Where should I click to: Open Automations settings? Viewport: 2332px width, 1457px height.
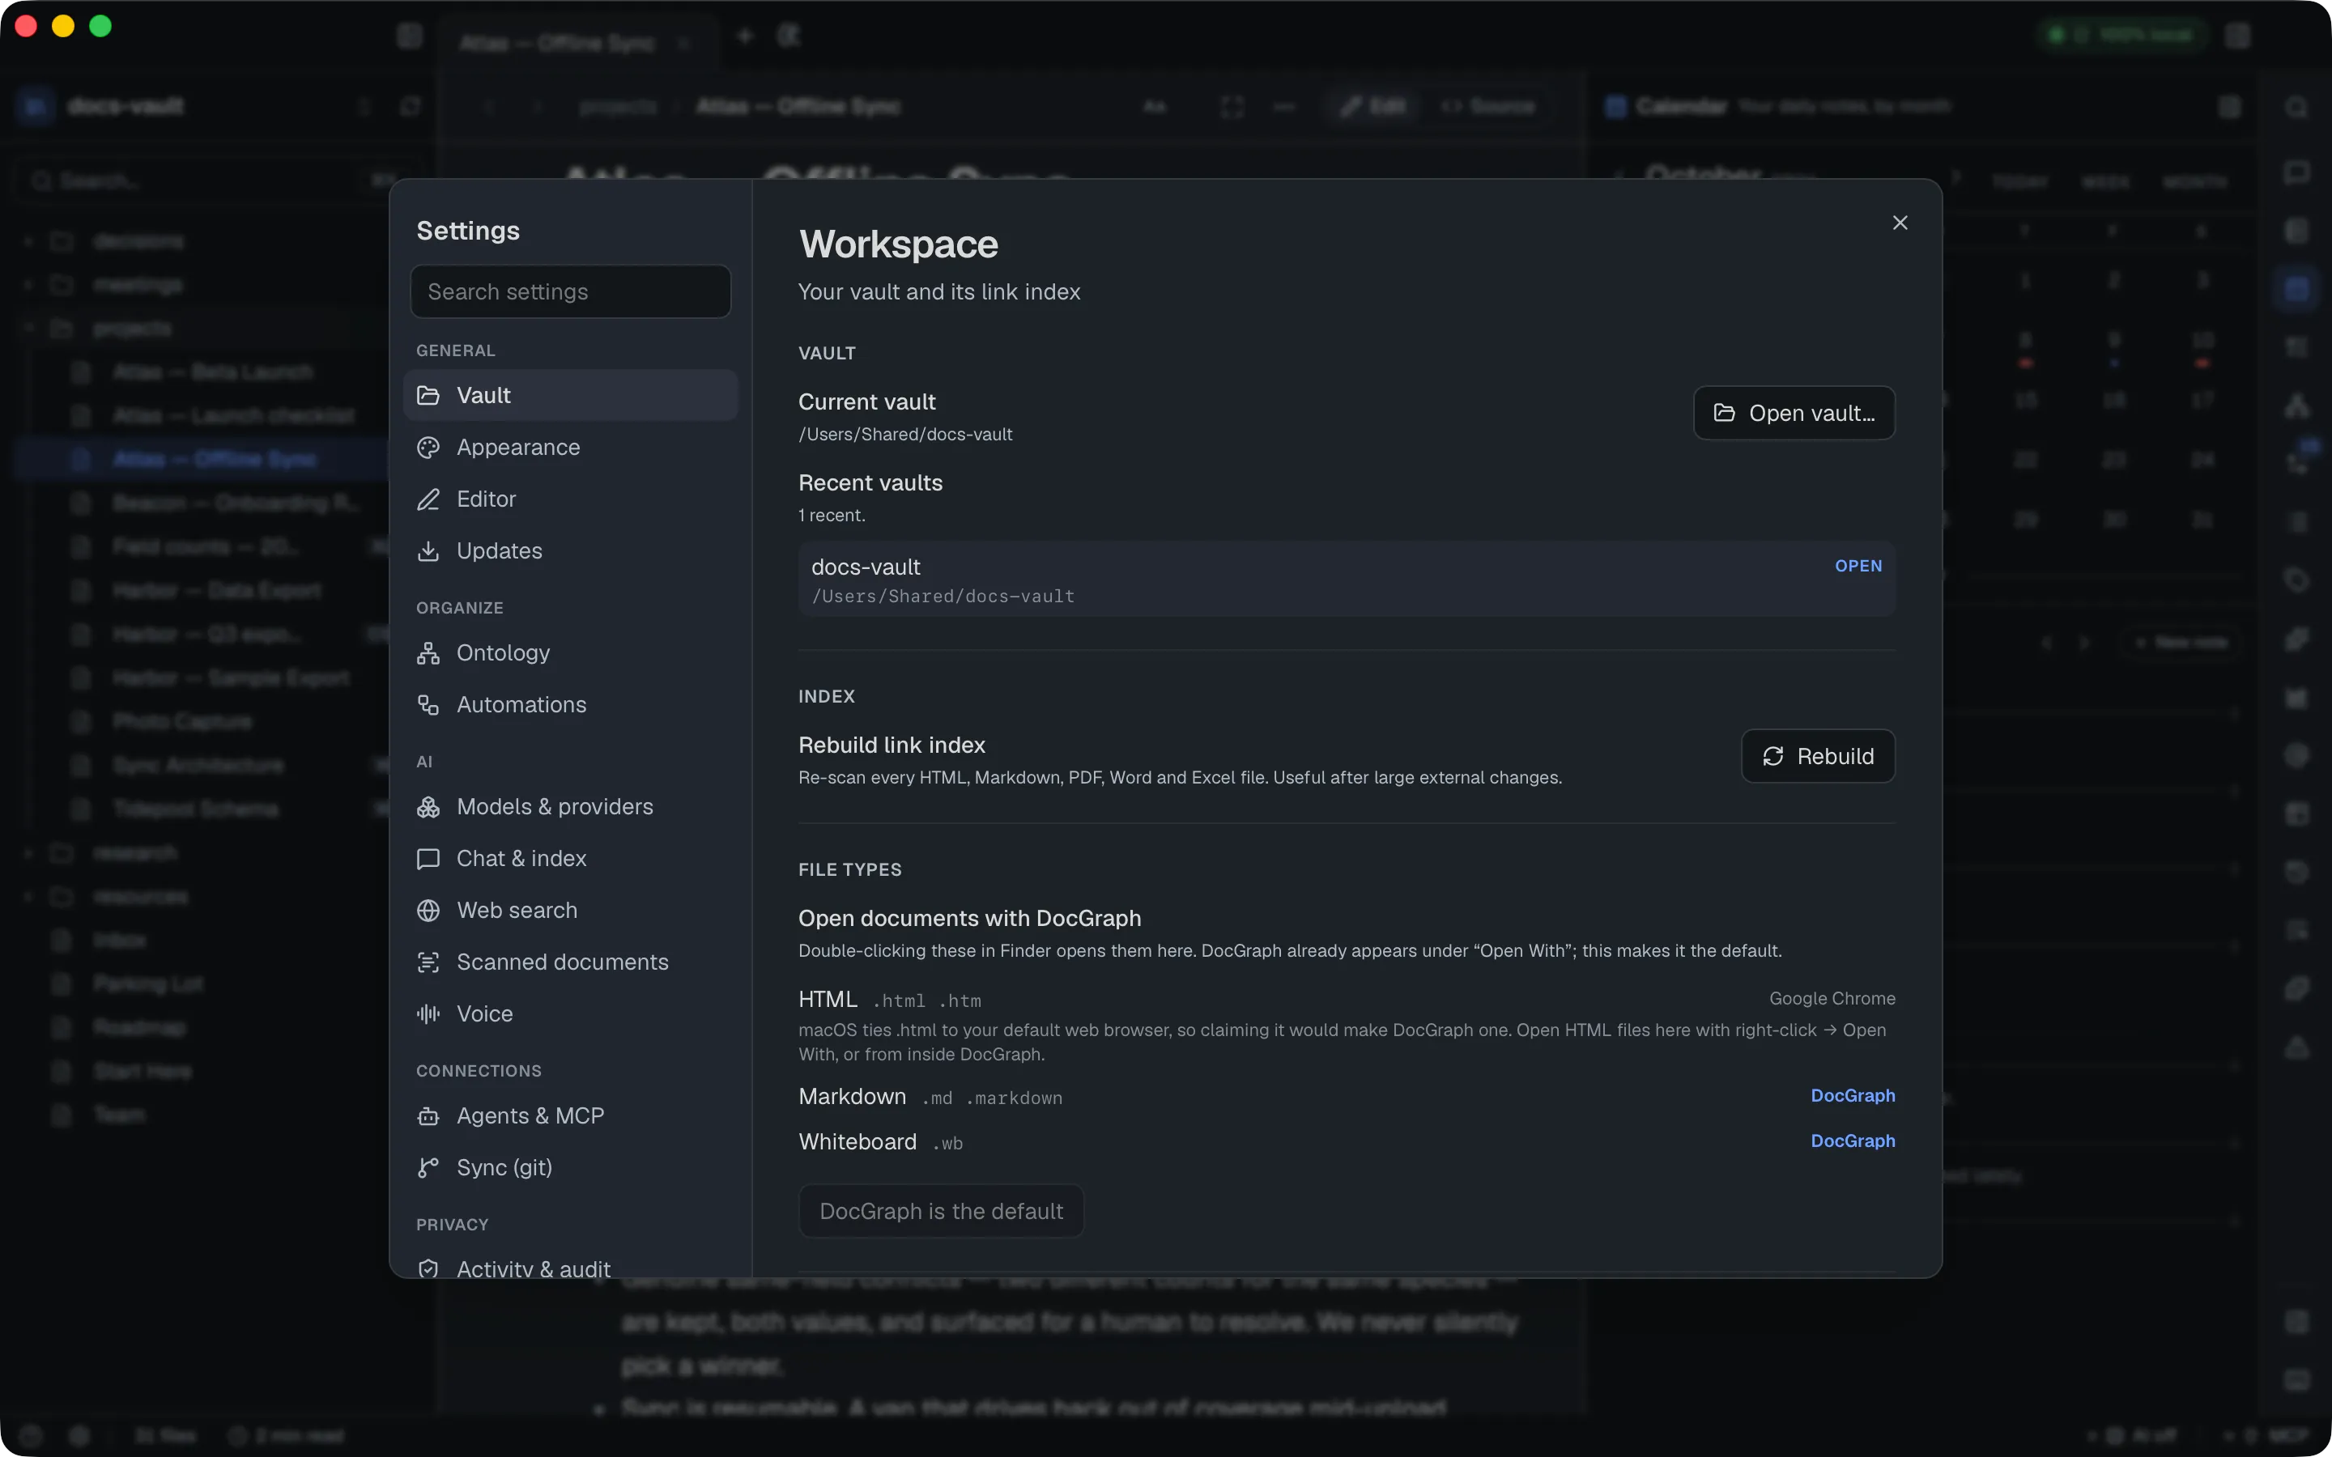pos(571,705)
